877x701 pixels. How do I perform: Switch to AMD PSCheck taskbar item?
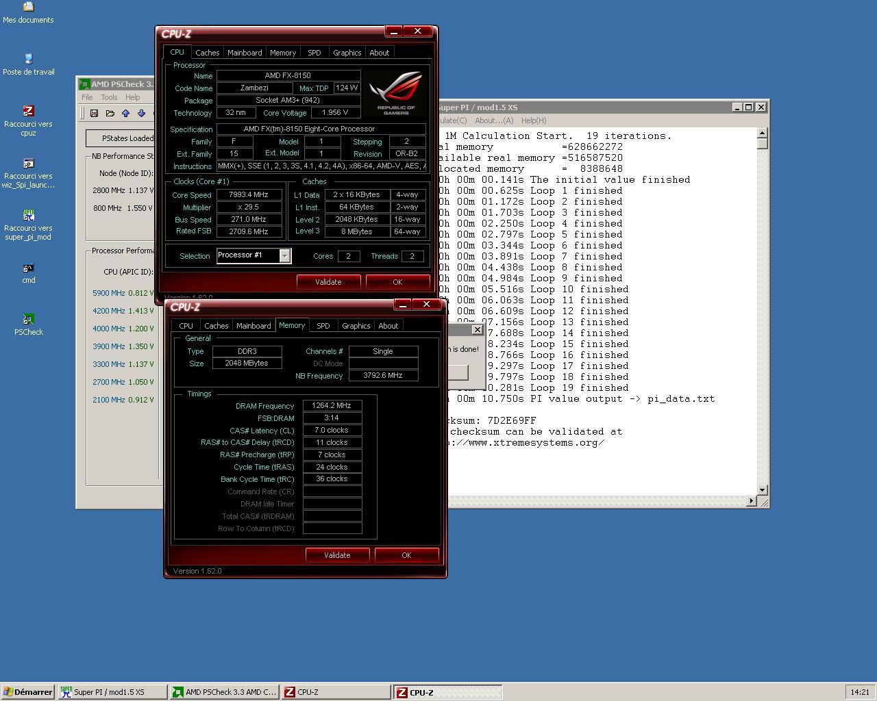[x=225, y=692]
